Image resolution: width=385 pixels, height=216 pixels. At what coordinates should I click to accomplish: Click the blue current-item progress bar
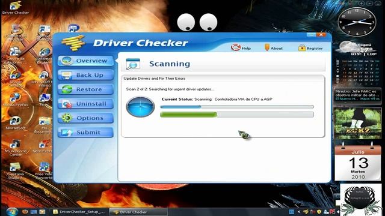(237, 107)
